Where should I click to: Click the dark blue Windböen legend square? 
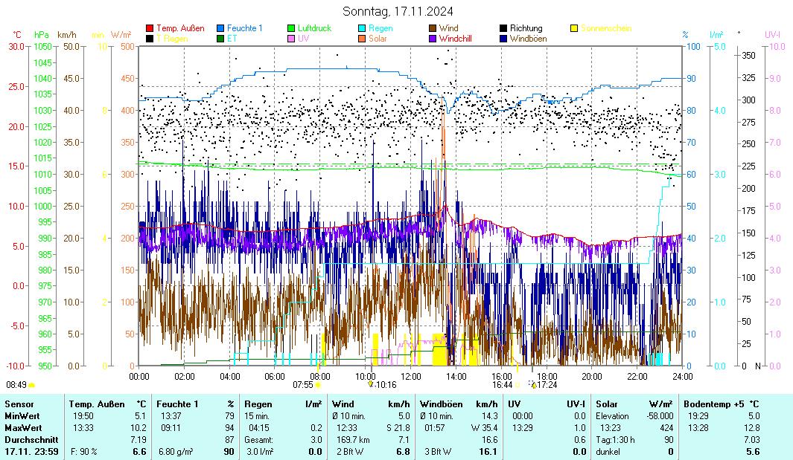point(503,38)
